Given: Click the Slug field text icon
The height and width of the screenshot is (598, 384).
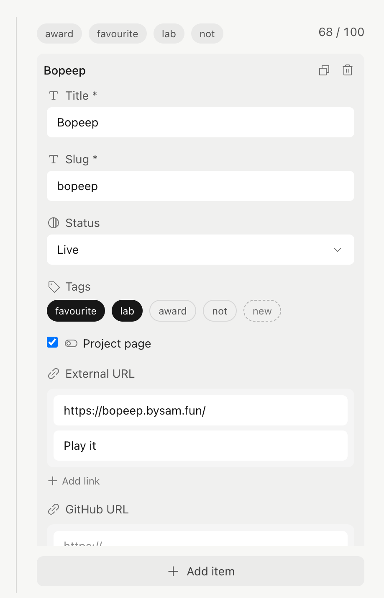Looking at the screenshot, I should 54,160.
